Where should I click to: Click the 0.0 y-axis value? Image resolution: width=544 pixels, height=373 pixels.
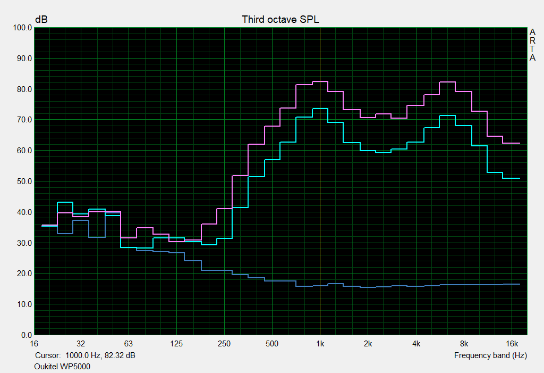point(27,335)
